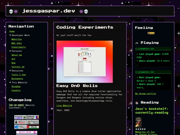The height and width of the screenshot is (135, 180).
Task: Open the Experiments navigation link
Action: (19, 47)
